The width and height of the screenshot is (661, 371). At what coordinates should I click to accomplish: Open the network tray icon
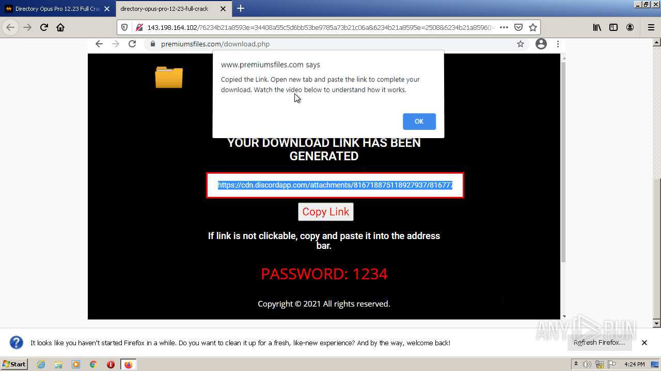[600, 364]
